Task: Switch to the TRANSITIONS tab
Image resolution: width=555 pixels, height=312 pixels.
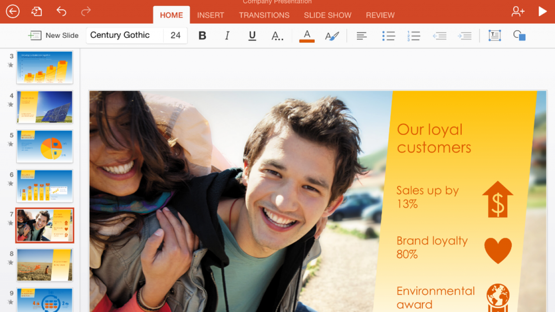Action: [x=264, y=15]
